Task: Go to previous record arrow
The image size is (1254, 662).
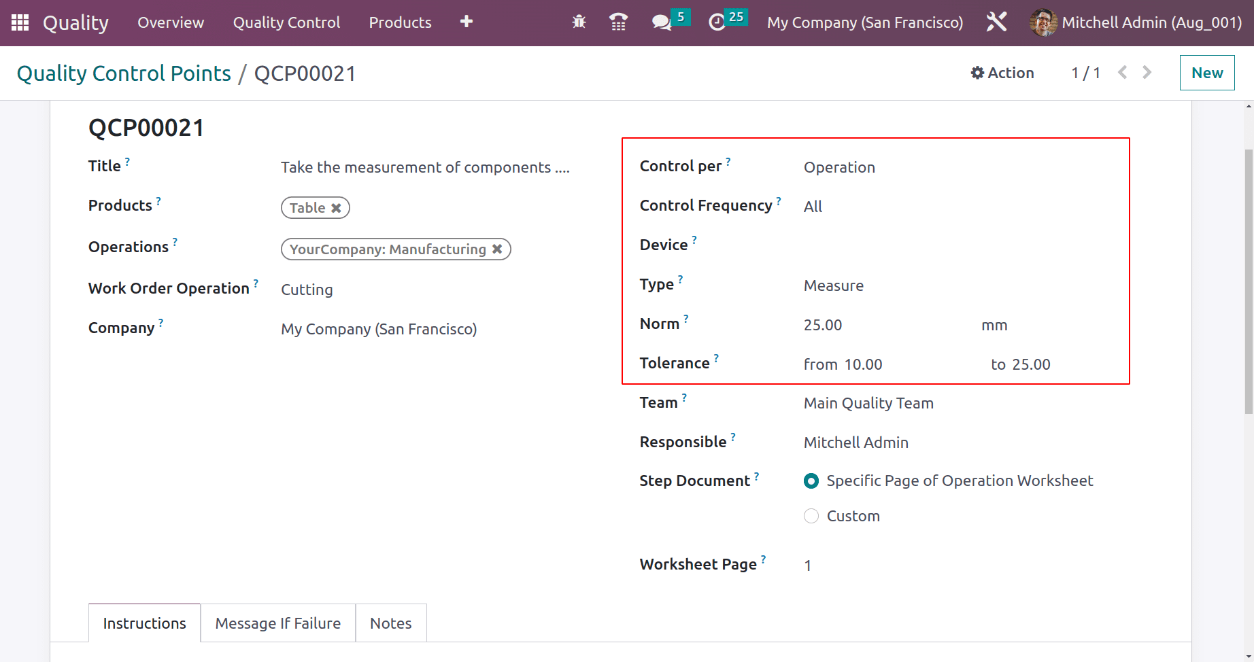Action: (1123, 72)
